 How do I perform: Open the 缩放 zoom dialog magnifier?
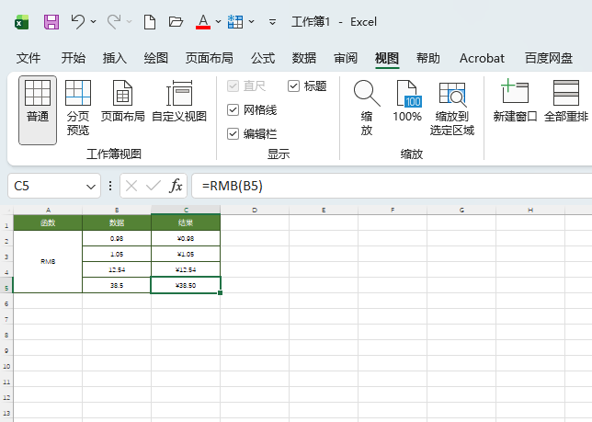pyautogui.click(x=367, y=108)
